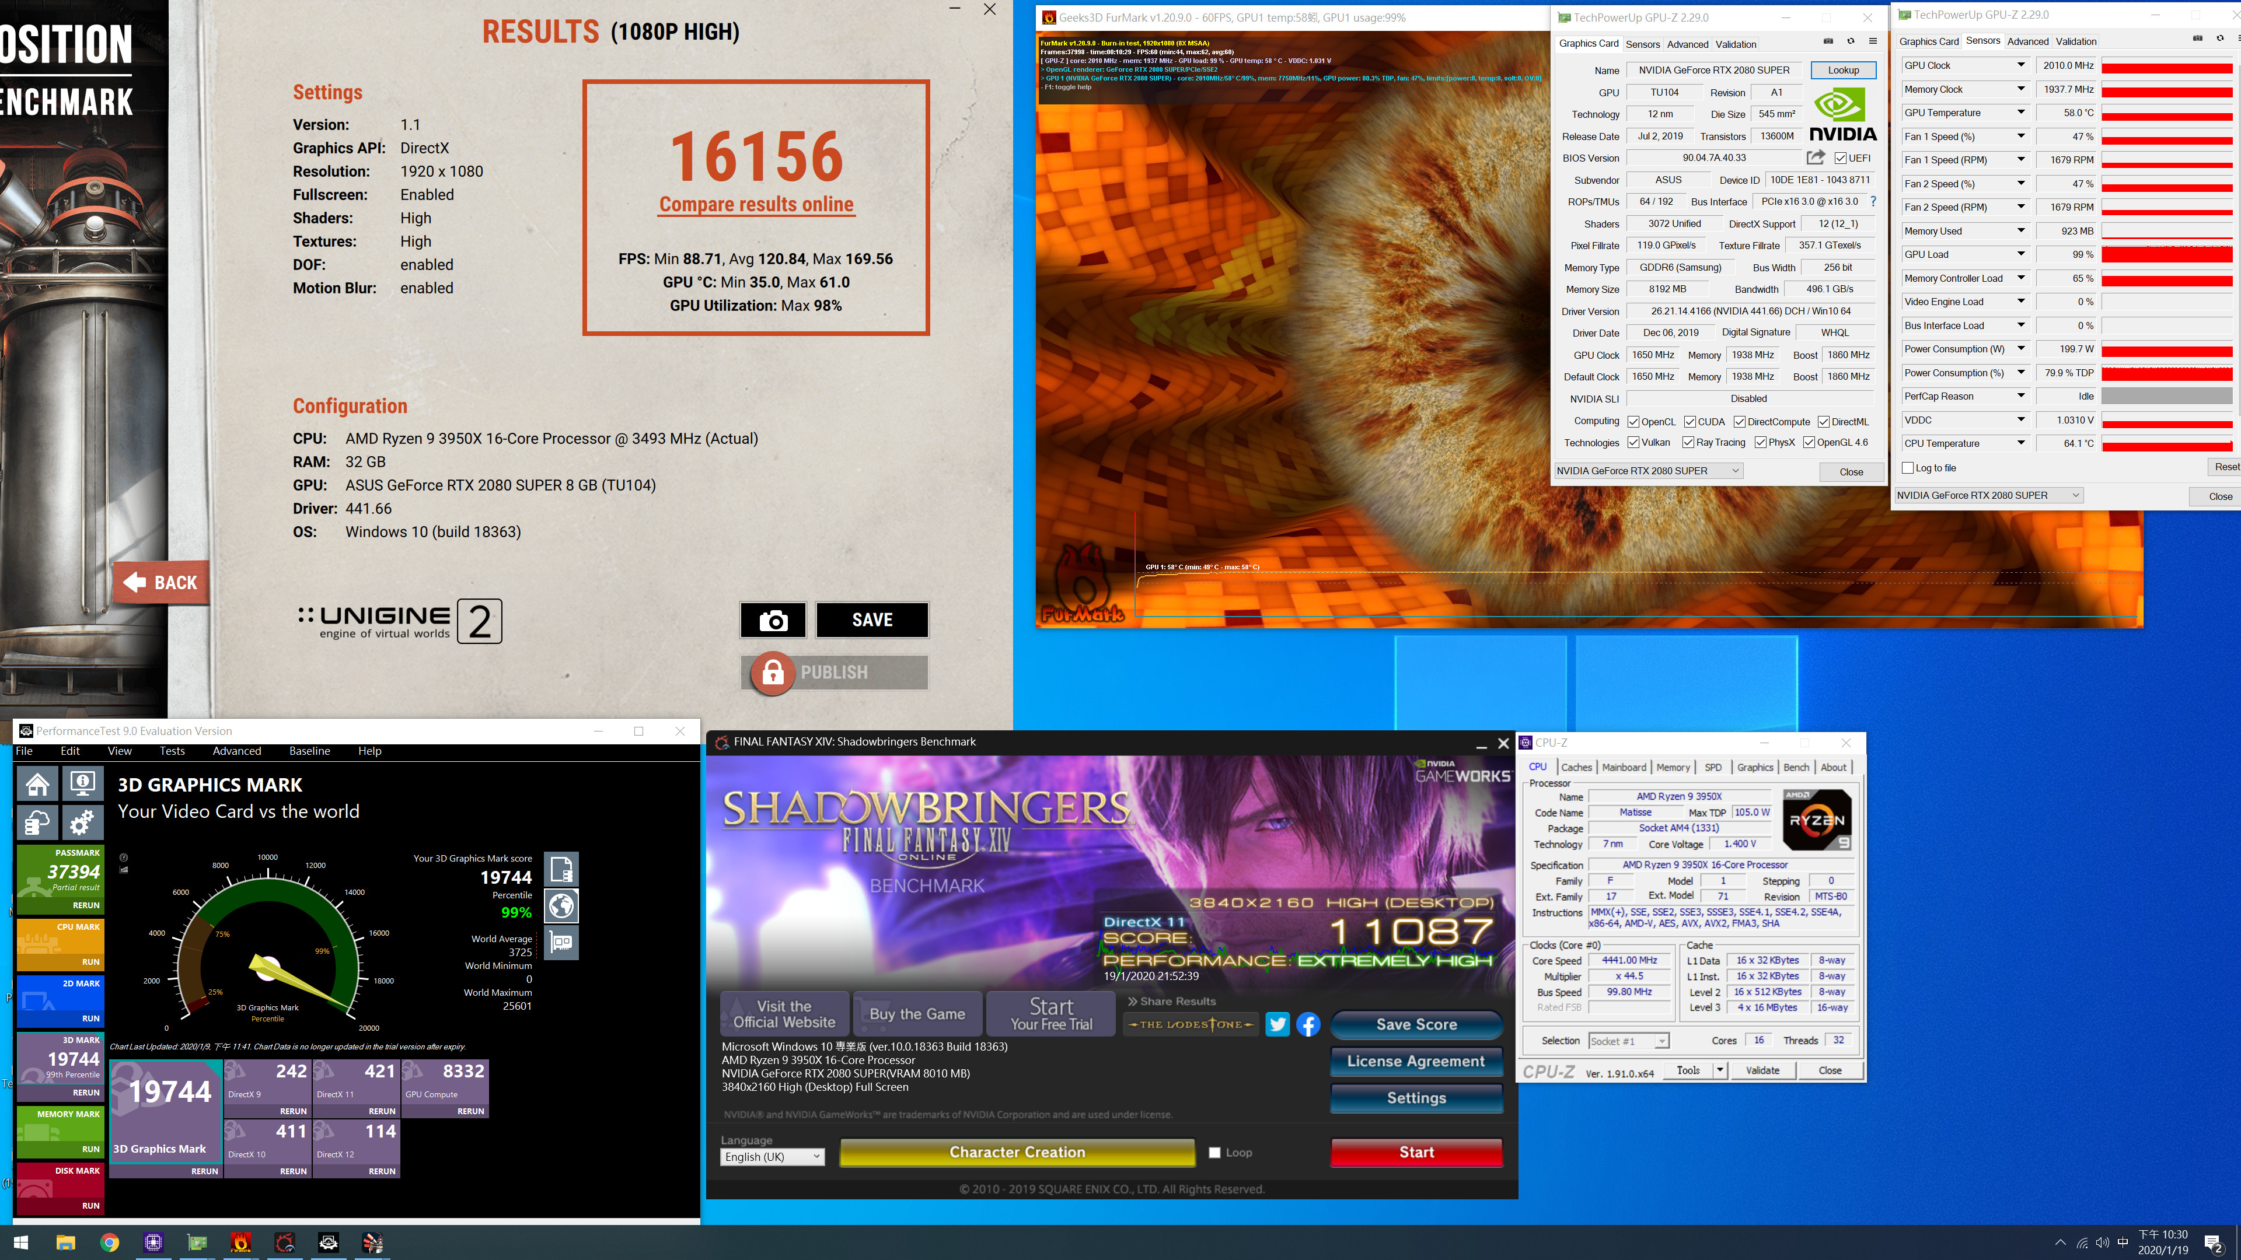This screenshot has width=2241, height=1260.
Task: Click the Validate button in CPU-Z
Action: coord(1762,1070)
